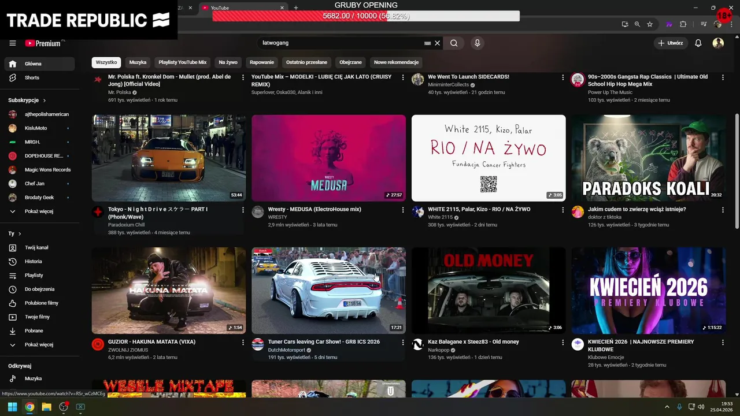Open YouTube notifications bell
Viewport: 740px width, 416px height.
tap(698, 43)
